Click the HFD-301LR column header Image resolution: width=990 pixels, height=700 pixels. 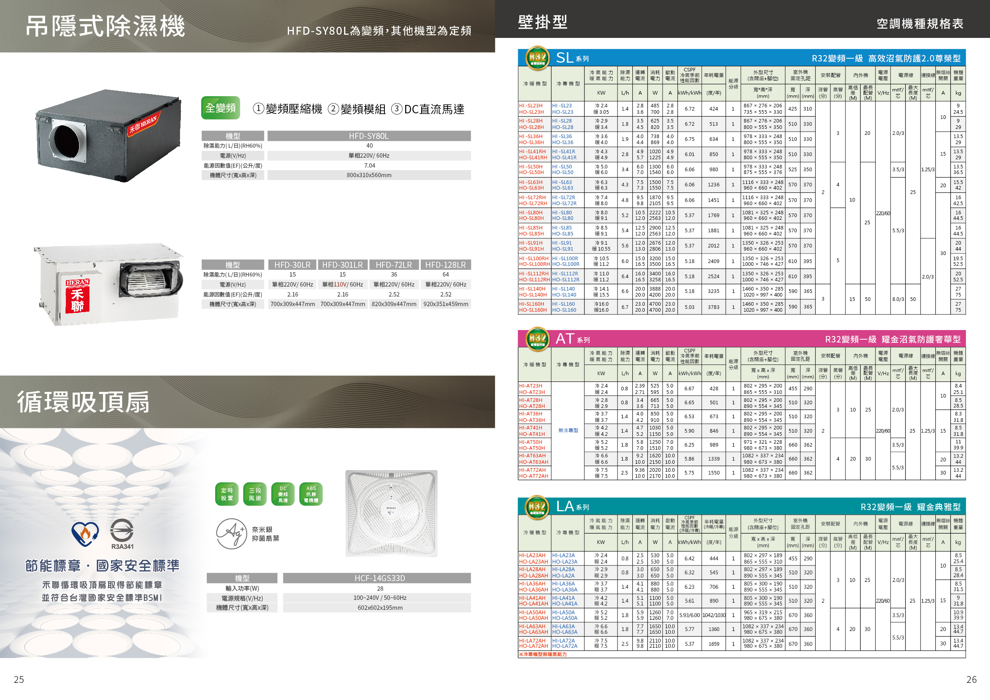point(343,265)
